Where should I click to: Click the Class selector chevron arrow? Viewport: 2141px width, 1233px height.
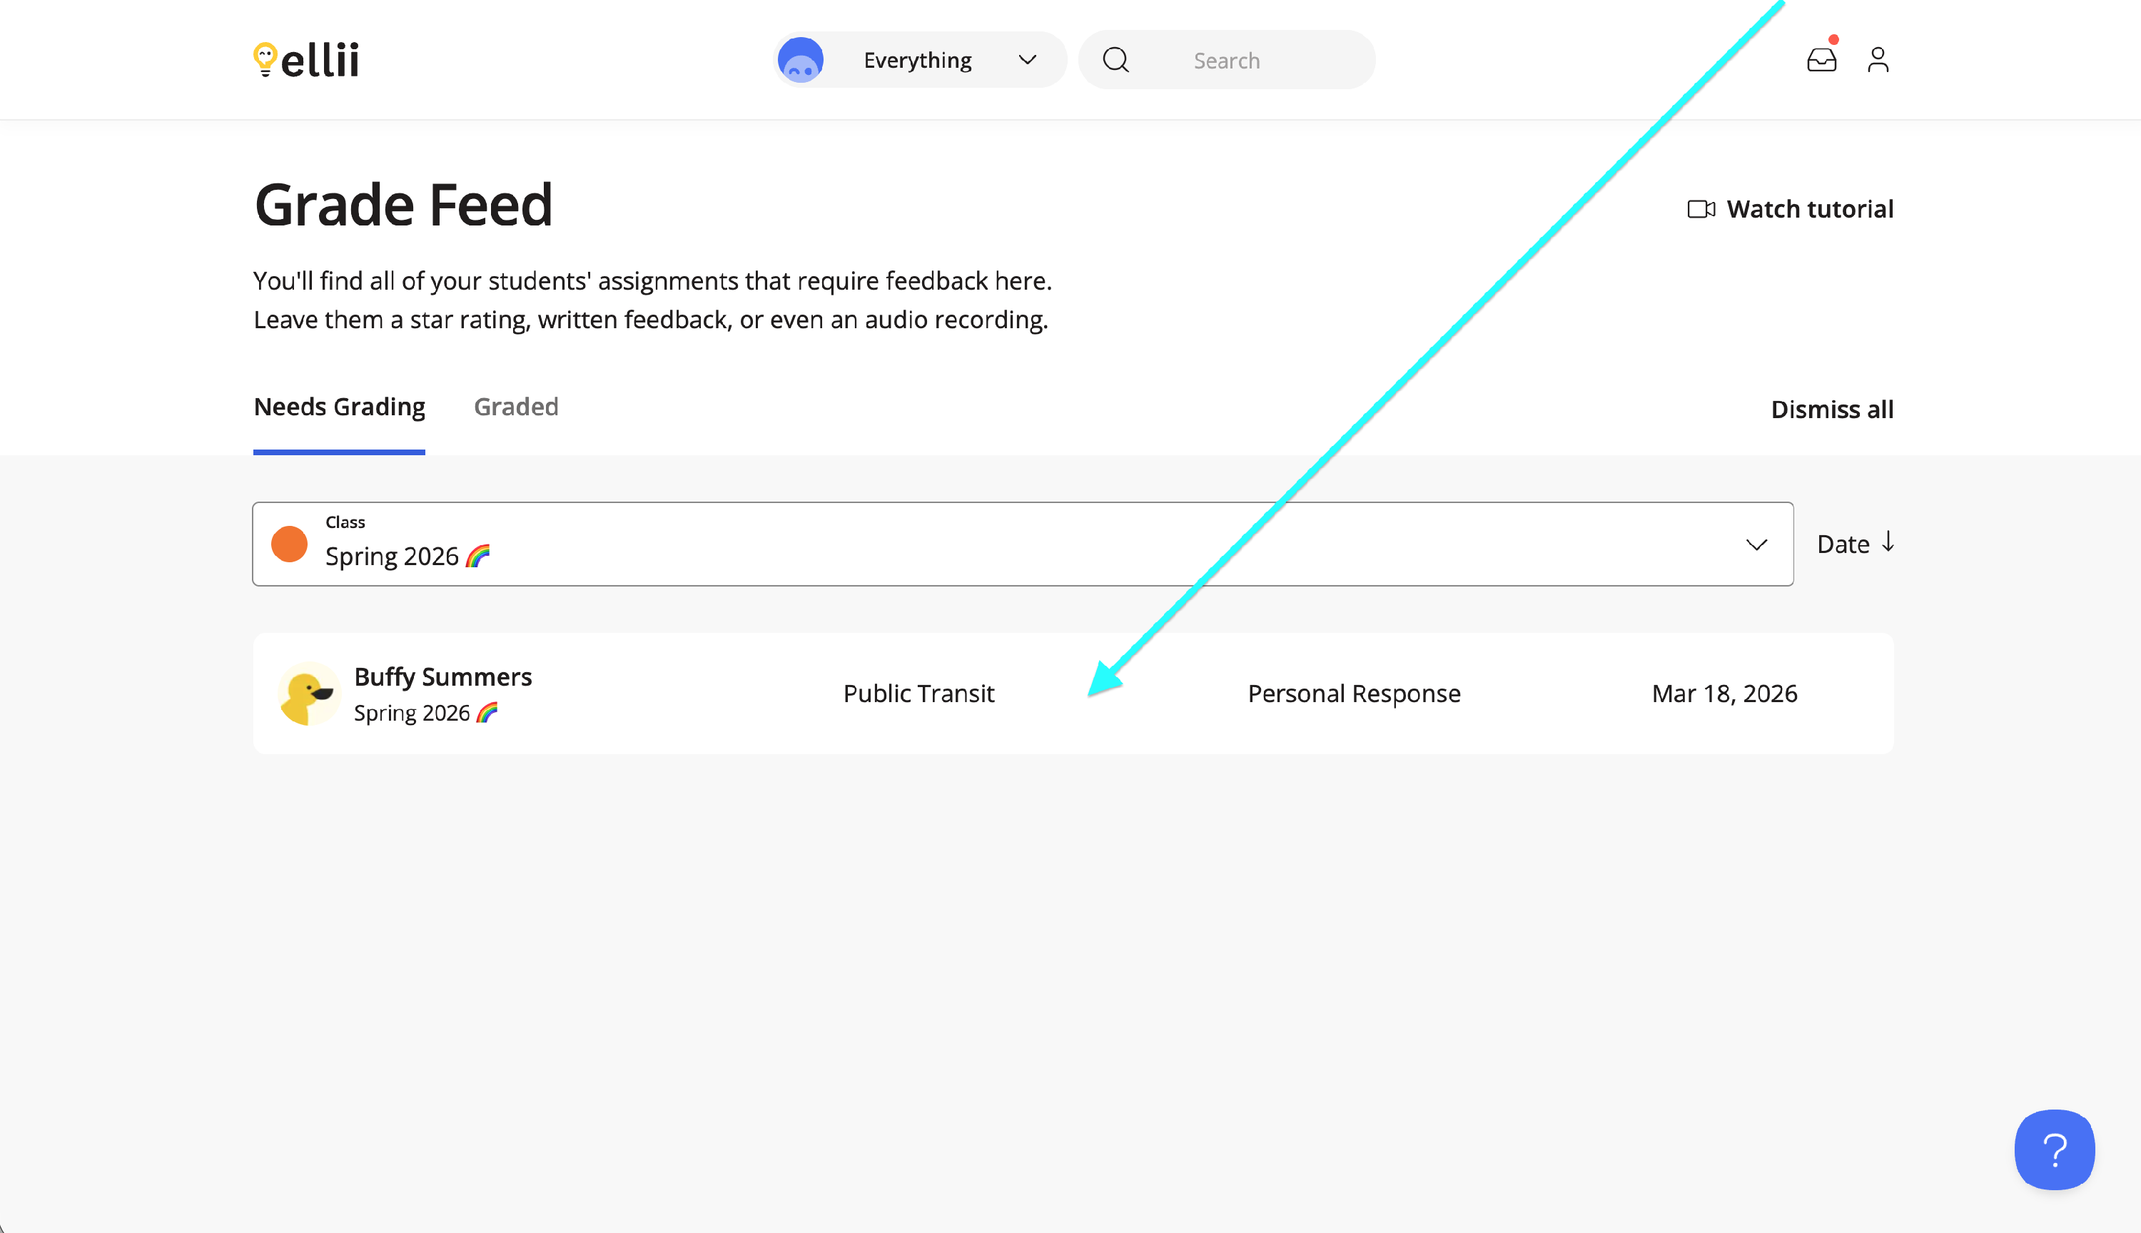pyautogui.click(x=1756, y=544)
